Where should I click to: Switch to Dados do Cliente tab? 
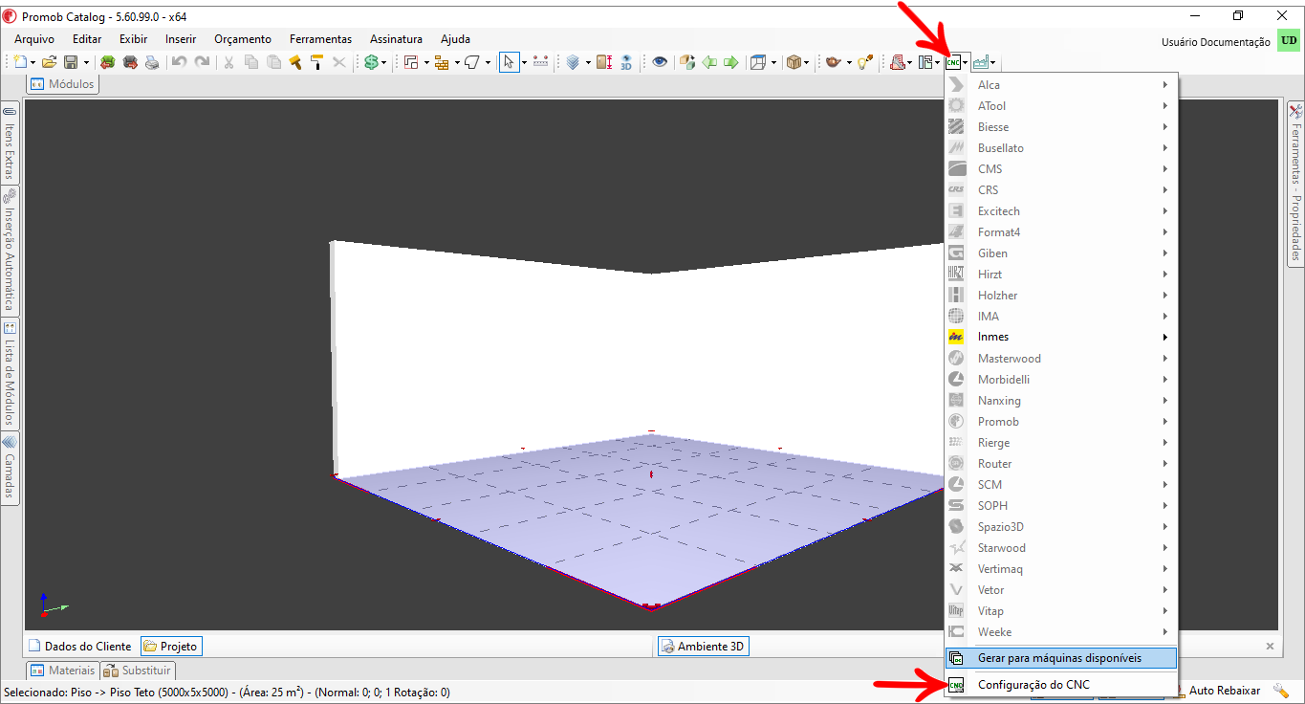80,647
